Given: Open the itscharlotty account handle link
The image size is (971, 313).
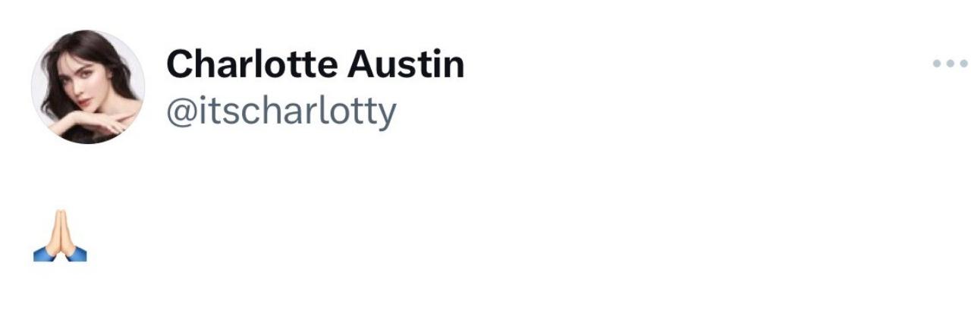Looking at the screenshot, I should point(281,112).
